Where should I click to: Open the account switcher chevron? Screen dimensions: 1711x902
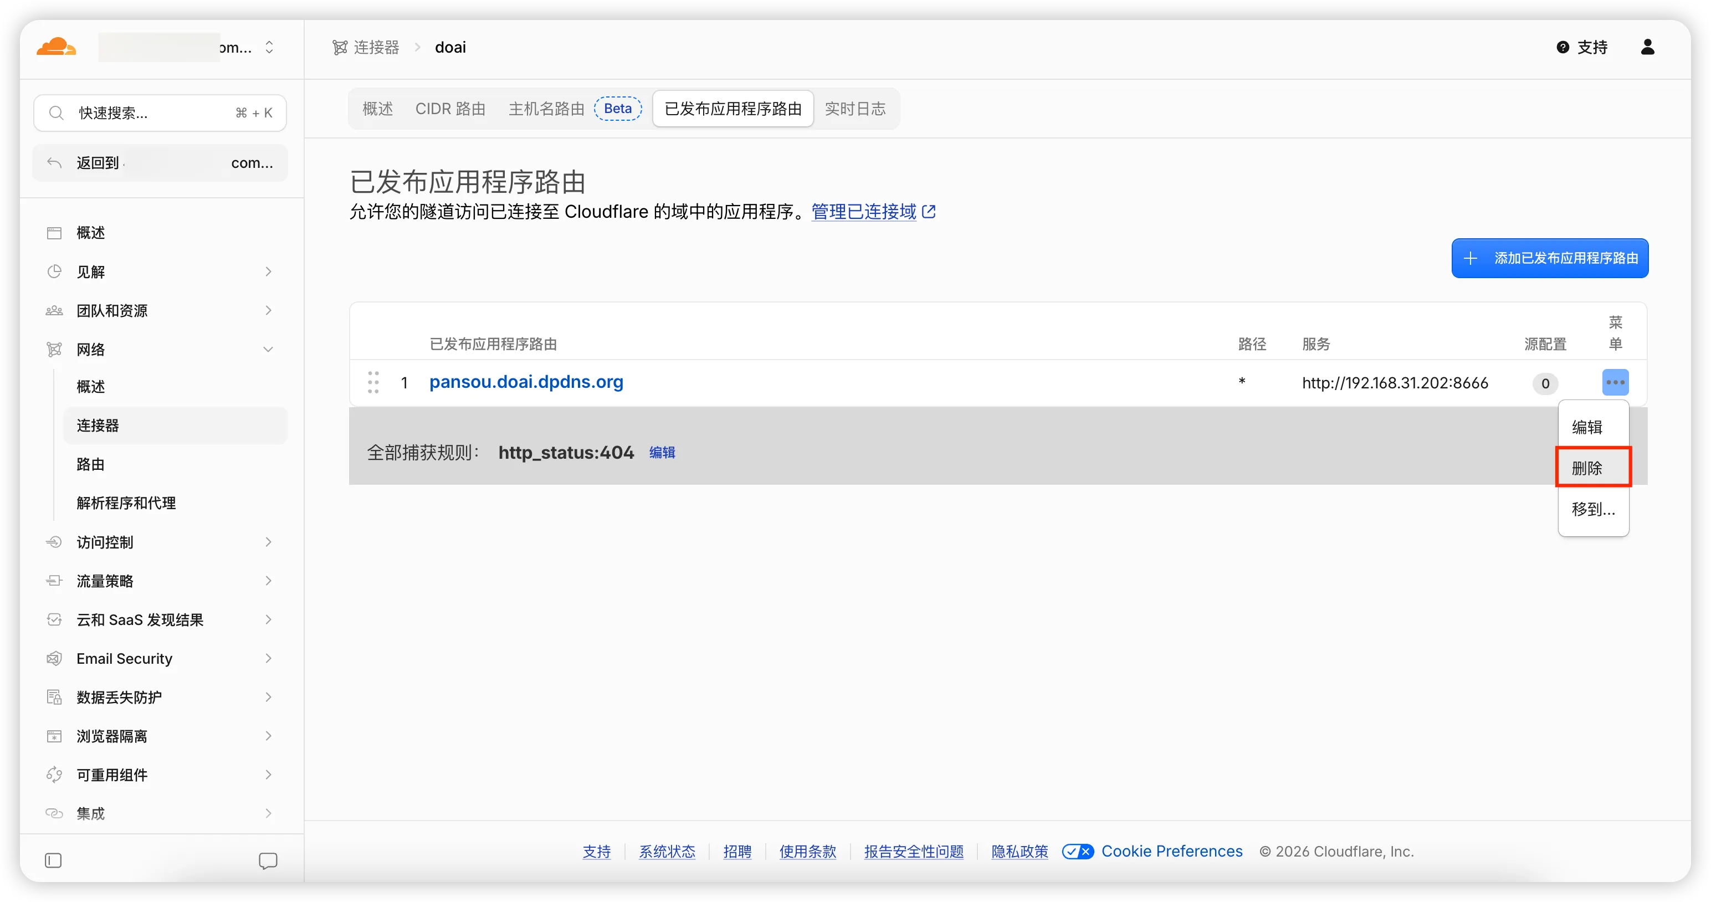[269, 47]
